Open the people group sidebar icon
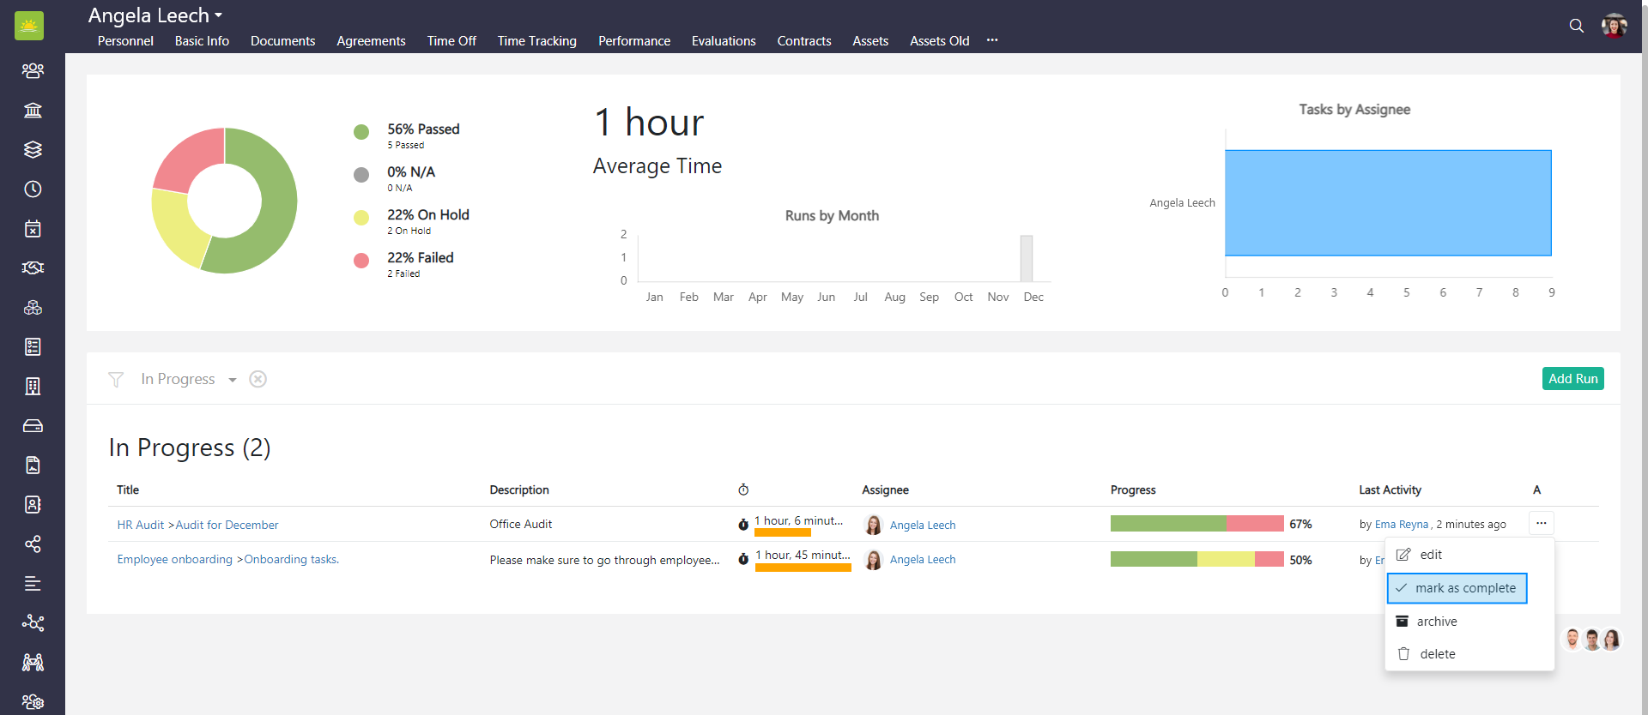Viewport: 1648px width, 715px height. [33, 70]
